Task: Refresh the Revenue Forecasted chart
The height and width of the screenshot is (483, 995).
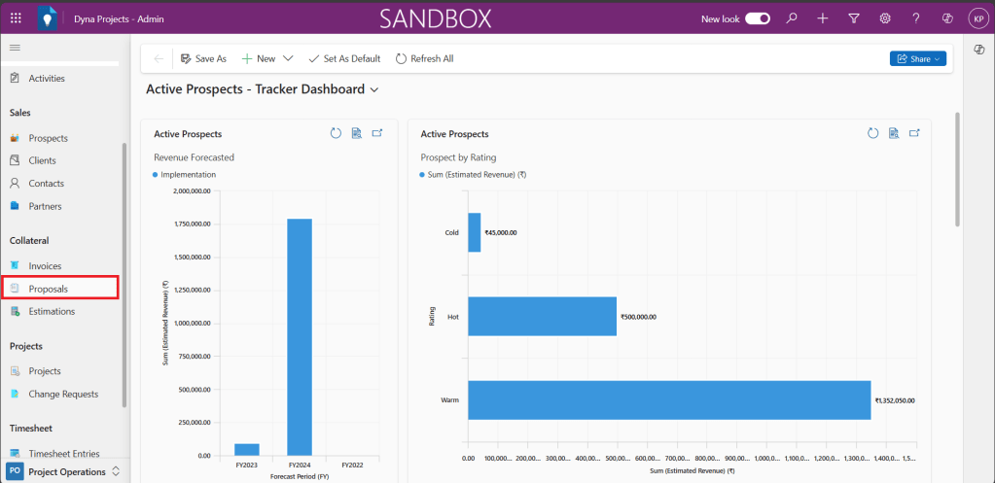Action: pyautogui.click(x=336, y=134)
